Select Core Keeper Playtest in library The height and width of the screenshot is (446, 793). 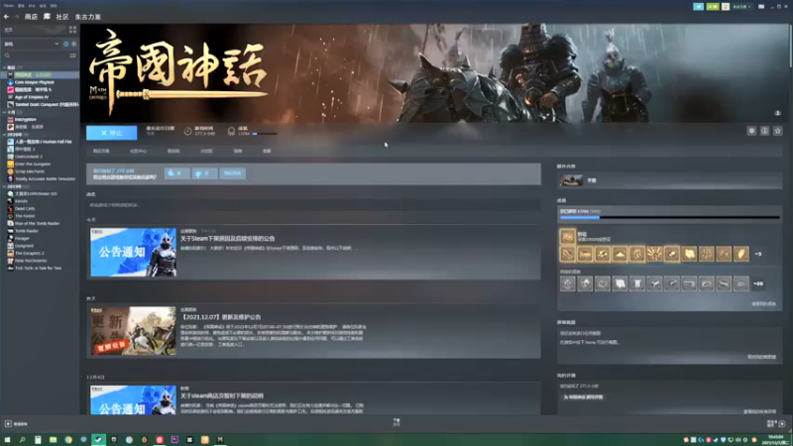click(35, 82)
